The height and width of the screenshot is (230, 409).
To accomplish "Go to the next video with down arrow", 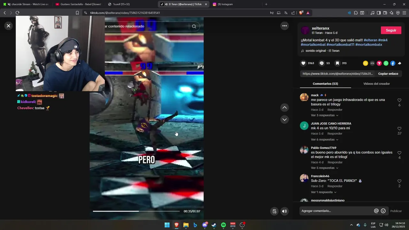I will pos(284,119).
